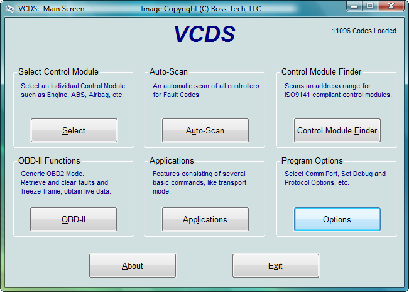This screenshot has width=409, height=292.
Task: Open the Control Module Finder button
Action: tap(337, 130)
